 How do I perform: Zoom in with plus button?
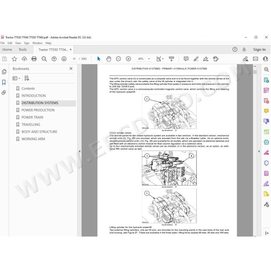point(129,59)
